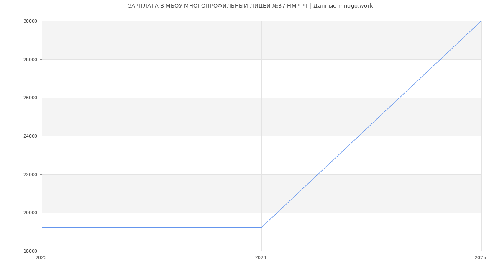Select the 28000 y-axis label

point(31,59)
